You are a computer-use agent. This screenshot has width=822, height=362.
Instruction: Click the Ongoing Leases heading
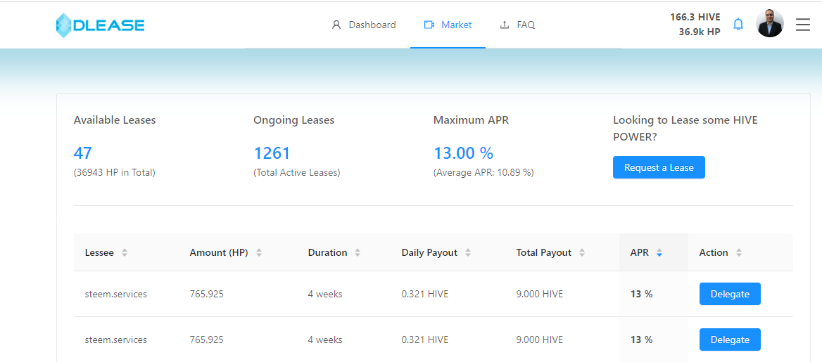click(x=294, y=120)
